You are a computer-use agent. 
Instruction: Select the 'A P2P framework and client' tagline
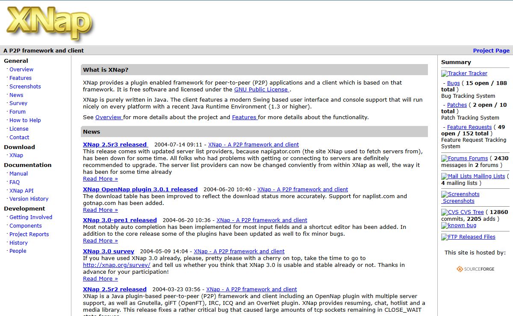(x=44, y=50)
